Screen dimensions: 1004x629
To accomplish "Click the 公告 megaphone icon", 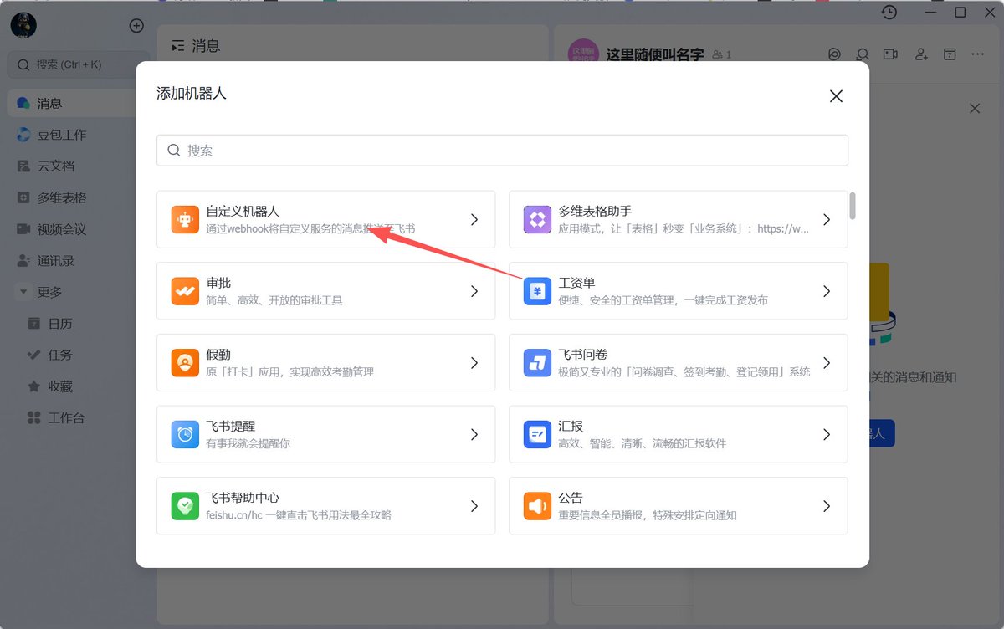I will pyautogui.click(x=537, y=506).
